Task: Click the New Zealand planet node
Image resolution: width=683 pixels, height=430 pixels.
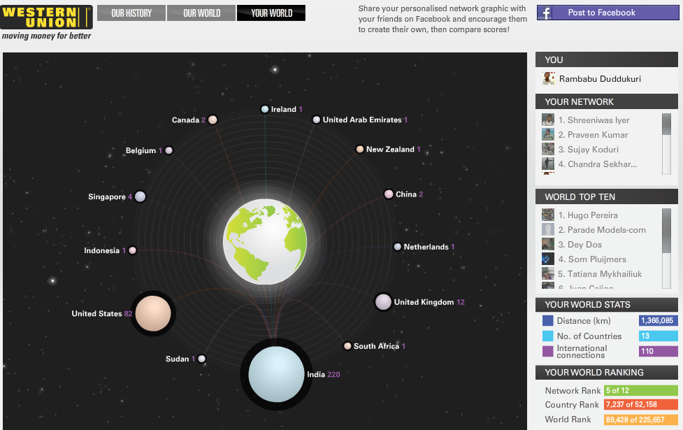Action: click(x=360, y=150)
